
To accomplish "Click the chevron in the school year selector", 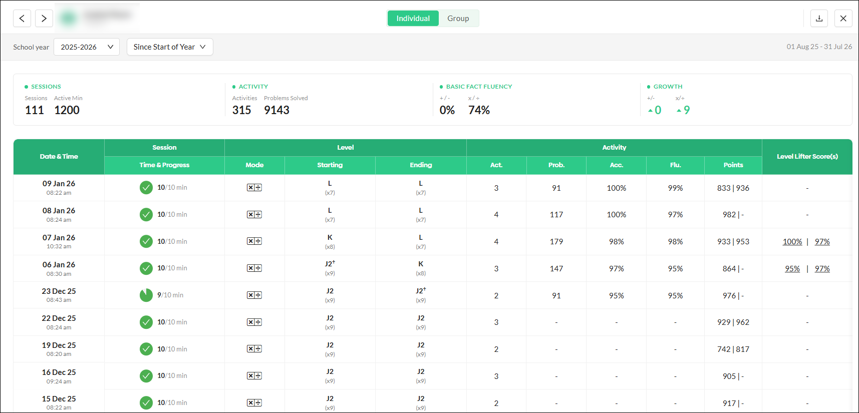I will 110,47.
